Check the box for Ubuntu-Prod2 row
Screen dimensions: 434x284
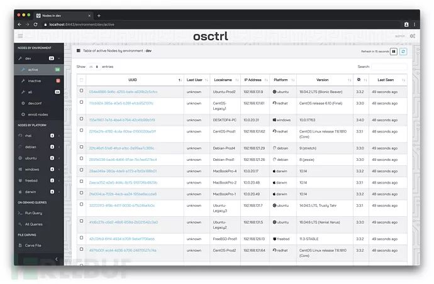tap(81, 90)
